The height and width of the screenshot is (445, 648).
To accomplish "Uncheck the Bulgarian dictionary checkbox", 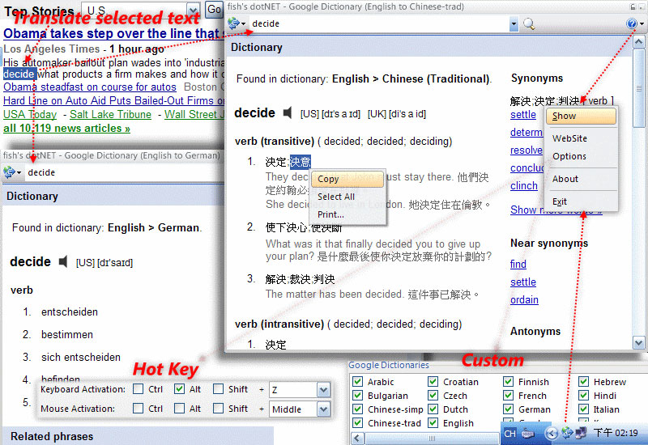I will point(357,396).
